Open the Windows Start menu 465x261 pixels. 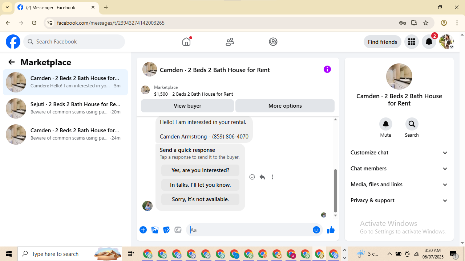click(9, 254)
